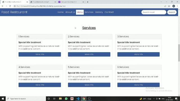Close the first Food Website Bootstrap 5 tab
The width and height of the screenshot is (180, 101).
click(27, 2)
